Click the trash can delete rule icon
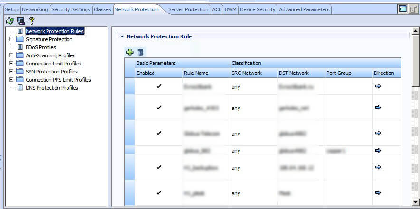420x209 pixels. [x=140, y=52]
